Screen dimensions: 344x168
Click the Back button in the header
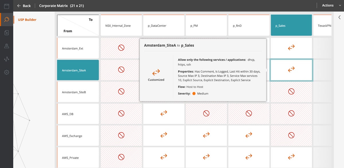(24, 5)
